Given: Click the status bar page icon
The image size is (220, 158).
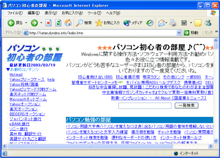Looking at the screenshot, I should (x=4, y=153).
